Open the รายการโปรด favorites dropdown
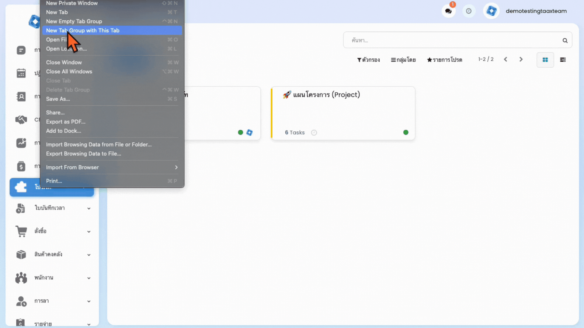 [x=444, y=60]
